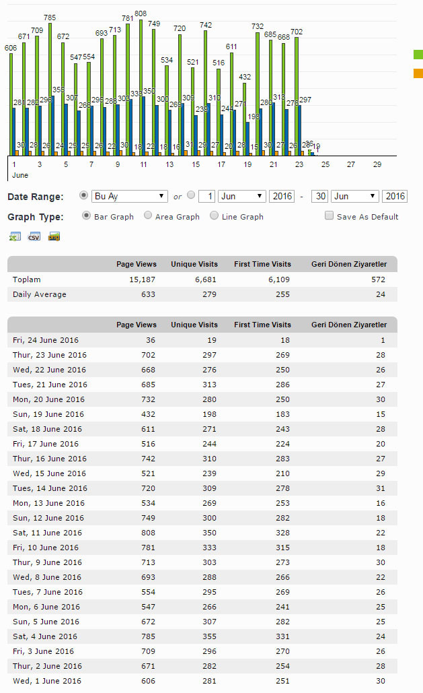Download the data via the CSV icon
This screenshot has width=423, height=693.
34,236
